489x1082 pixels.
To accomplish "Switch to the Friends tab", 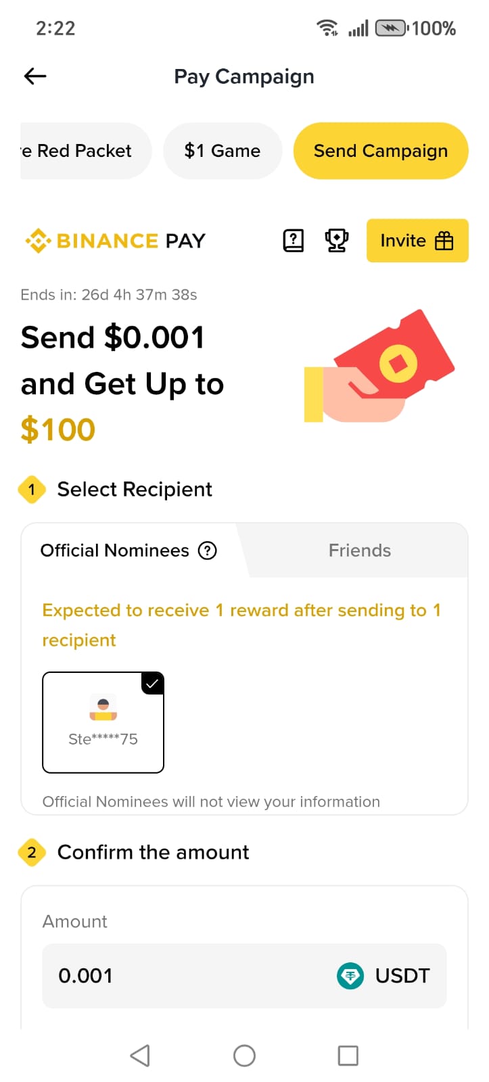I will [359, 550].
